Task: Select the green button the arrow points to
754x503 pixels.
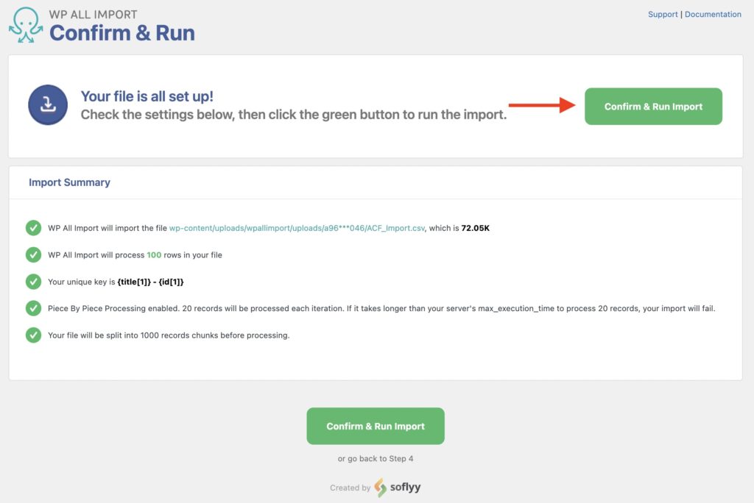Action: coord(652,106)
